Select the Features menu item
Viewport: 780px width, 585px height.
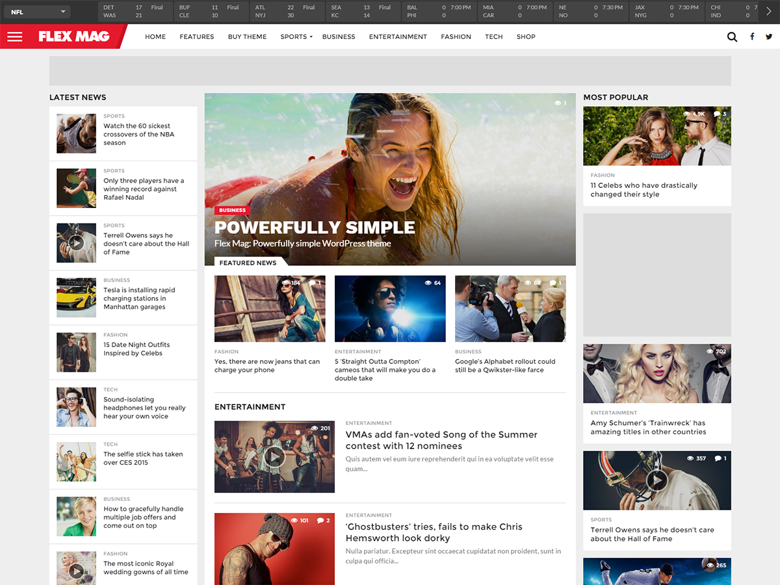(196, 37)
